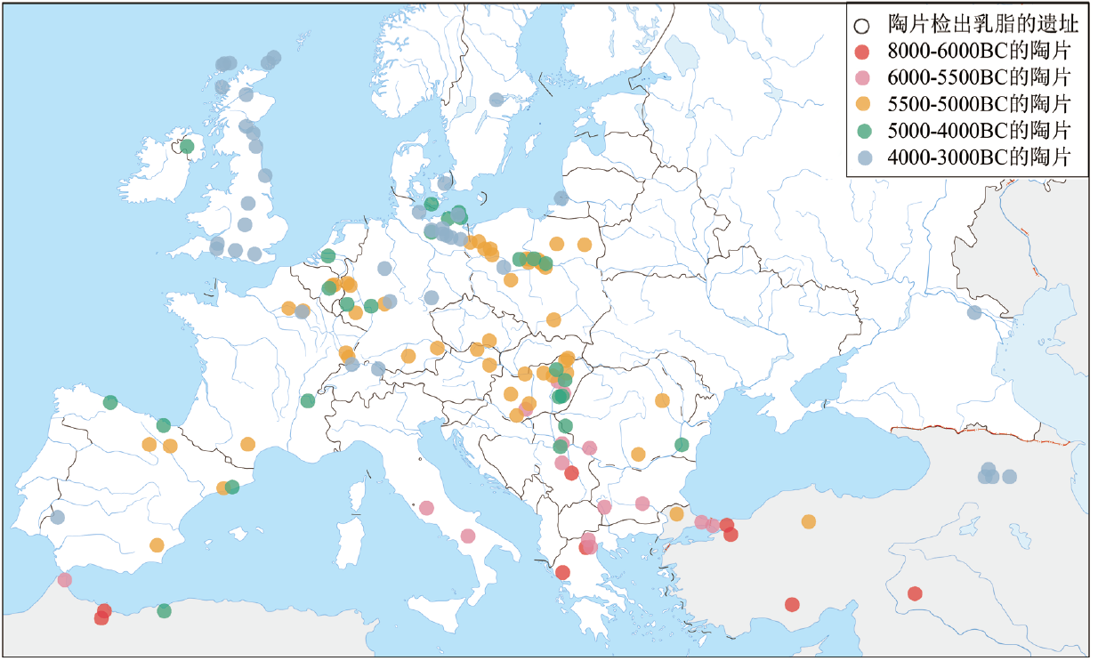Click the 4000-3000BC的陶片 legend label
The height and width of the screenshot is (661, 1098).
pos(979,157)
